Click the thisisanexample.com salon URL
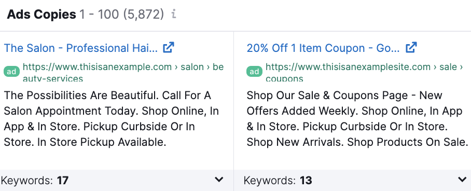The height and width of the screenshot is (191, 471). click(123, 72)
